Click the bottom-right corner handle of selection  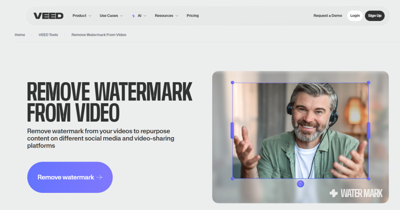tap(368, 179)
